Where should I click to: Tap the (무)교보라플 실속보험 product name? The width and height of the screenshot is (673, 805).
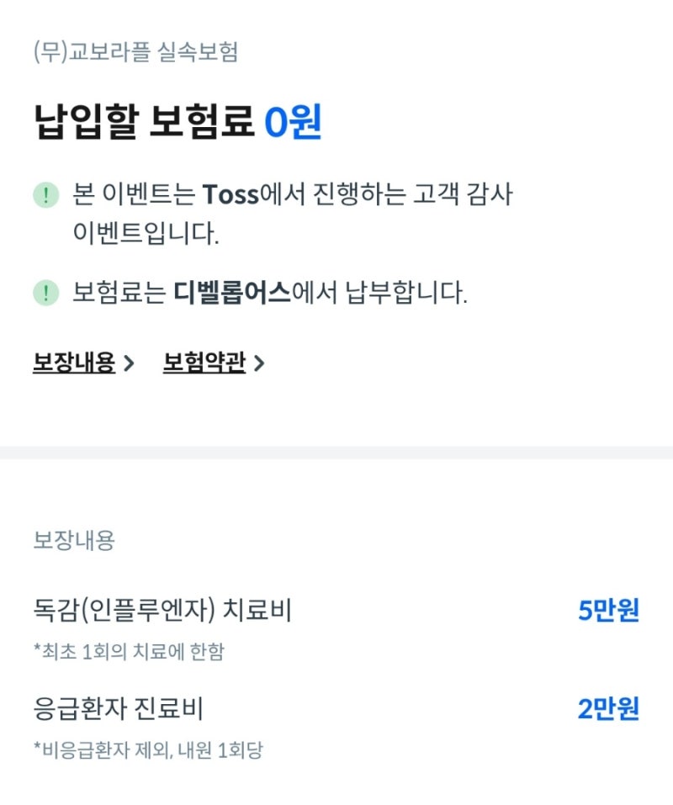(x=136, y=52)
